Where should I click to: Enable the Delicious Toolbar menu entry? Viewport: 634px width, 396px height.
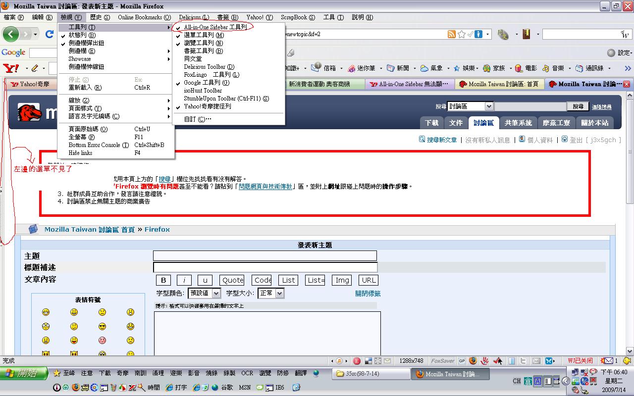209,67
